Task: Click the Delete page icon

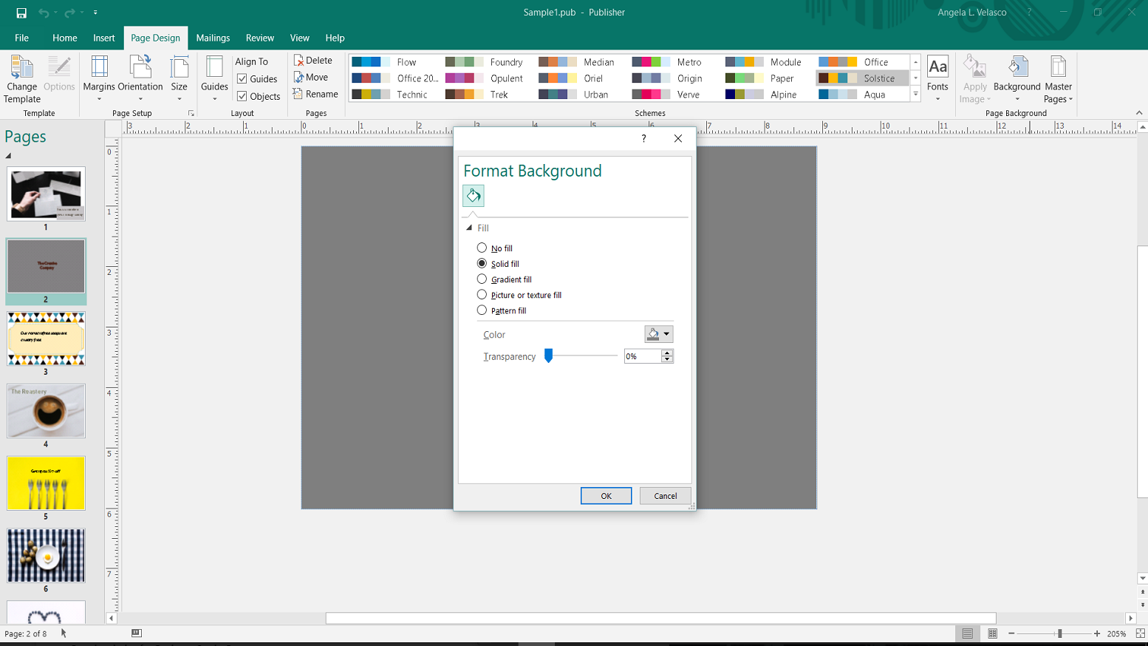Action: (299, 61)
